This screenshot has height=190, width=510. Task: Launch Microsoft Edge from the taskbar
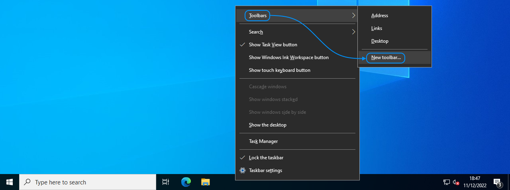[186, 182]
